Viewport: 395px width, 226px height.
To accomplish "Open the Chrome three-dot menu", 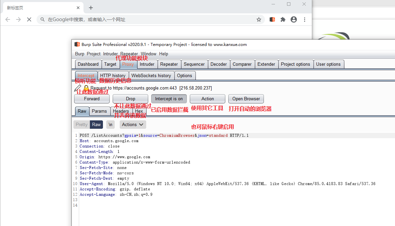I will click(x=304, y=19).
